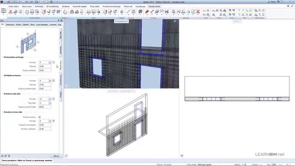This screenshot has height=166, width=295.
Task: Open the large floor-levels icon at ribbon start
Action: pyautogui.click(x=3, y=11)
